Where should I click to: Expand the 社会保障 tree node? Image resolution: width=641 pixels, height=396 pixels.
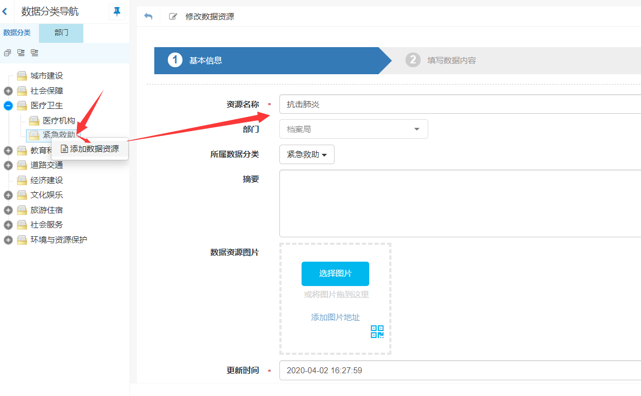[x=8, y=91]
